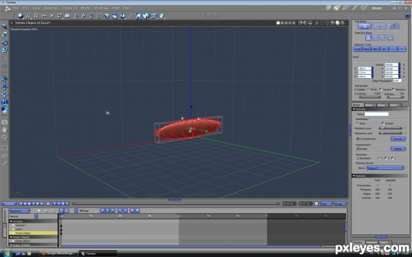The image size is (412, 257).
Task: Click the single-view layout square in viewport header
Action: pyautogui.click(x=278, y=23)
